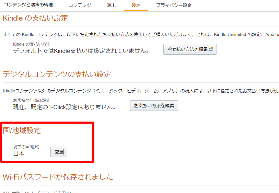This screenshot has height=193, width=279.
Task: Click the text saying no default 1-Click setting exists
Action: pyautogui.click(x=64, y=107)
